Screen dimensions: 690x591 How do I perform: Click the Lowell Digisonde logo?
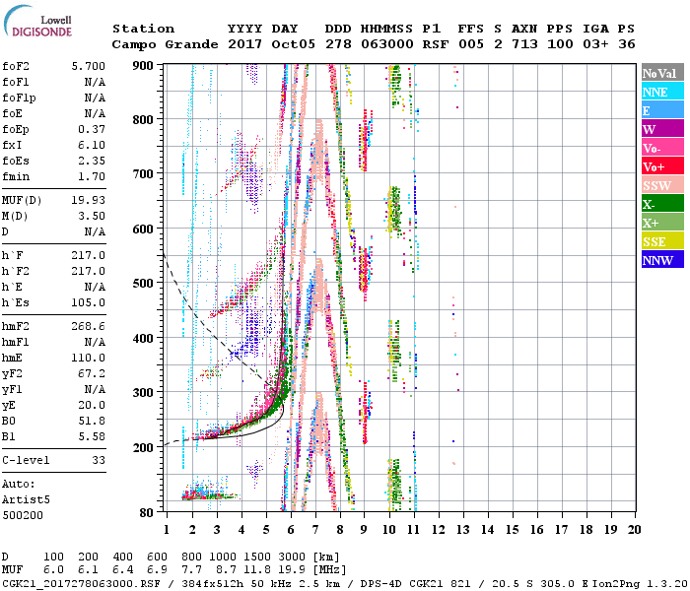(37, 22)
